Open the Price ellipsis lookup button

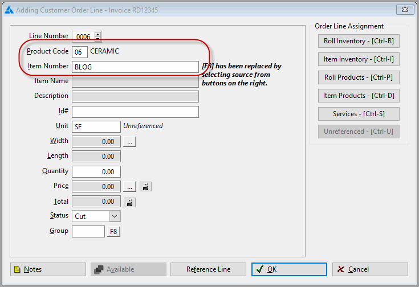tap(129, 187)
